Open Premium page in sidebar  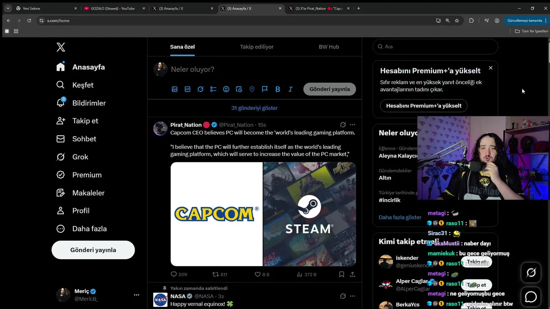tap(79, 175)
